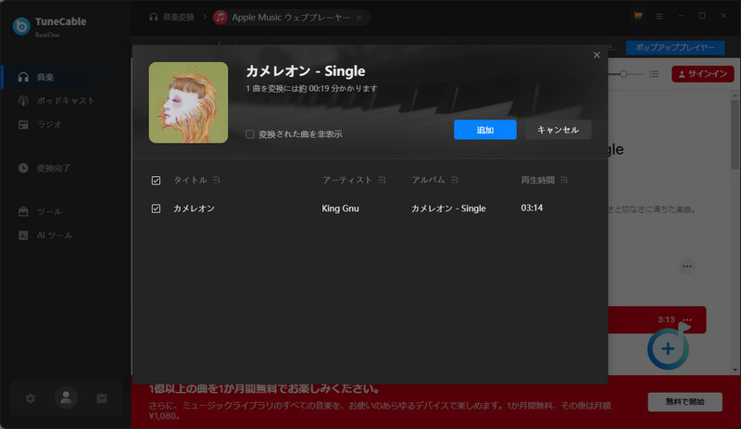Click カメレオン - Single album cell
The width and height of the screenshot is (741, 429).
tap(448, 208)
